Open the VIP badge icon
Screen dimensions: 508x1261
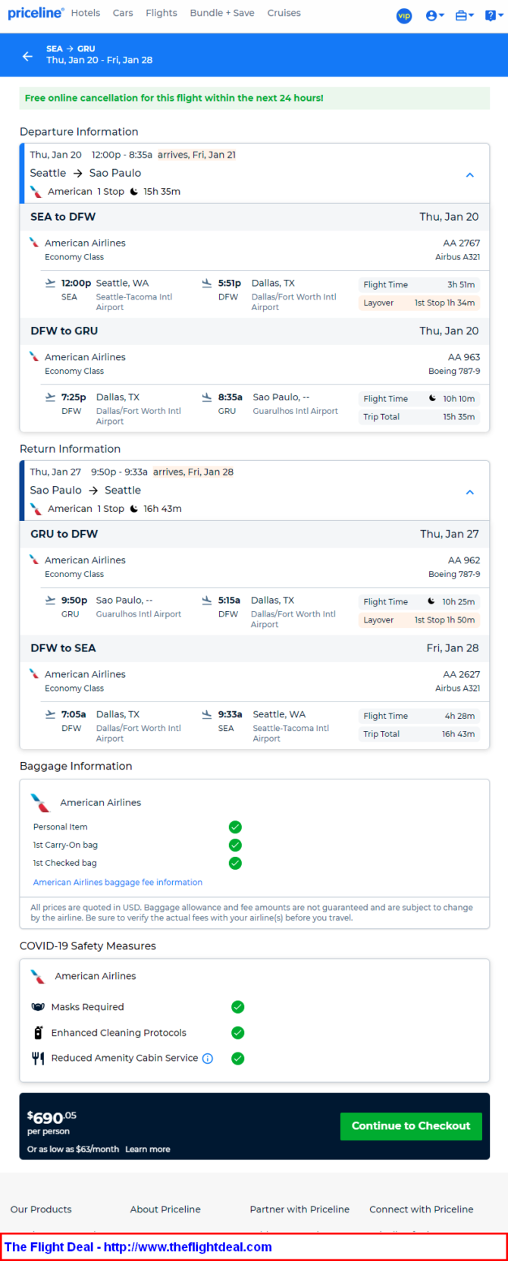click(x=404, y=15)
